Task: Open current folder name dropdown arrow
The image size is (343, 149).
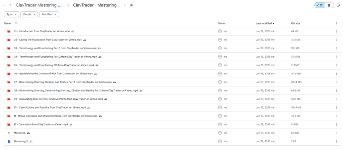Action: (x=125, y=5)
